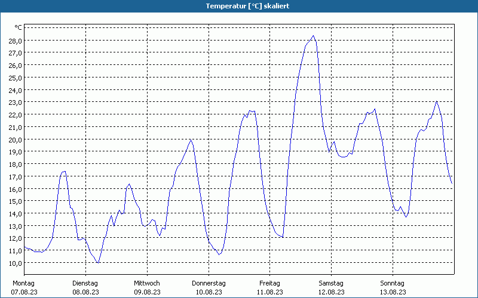478x298 pixels.
Task: Click the date 07.08.23
Action: point(24,292)
